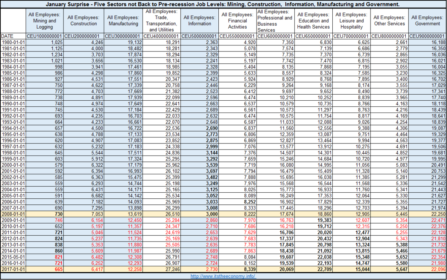Viewport: 447px width, 280px height.
Task: Select the All Employees: Construction header
Action: pos(83,21)
